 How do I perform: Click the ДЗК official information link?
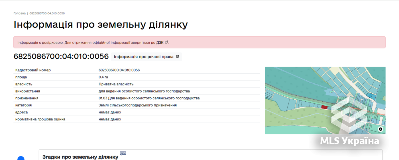(160, 42)
